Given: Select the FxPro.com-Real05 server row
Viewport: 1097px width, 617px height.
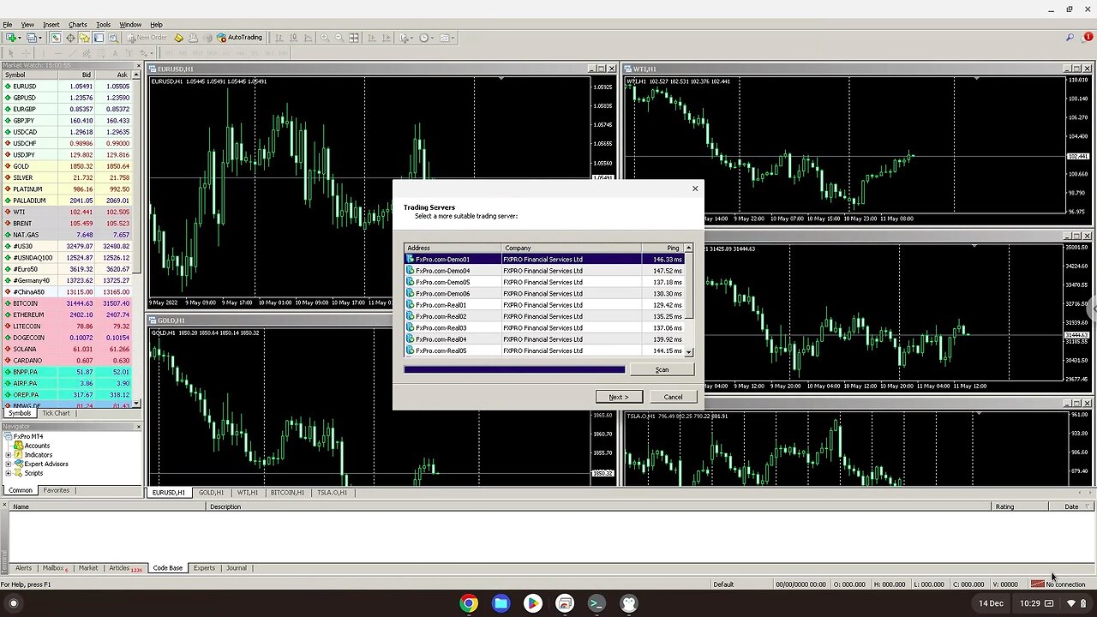Looking at the screenshot, I should pyautogui.click(x=544, y=350).
